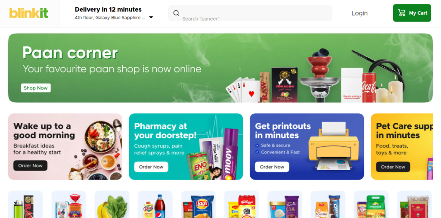Screen dimensions: 441x218
Task: Open the Kellogg's breakfast category icon
Action: click(x=242, y=204)
